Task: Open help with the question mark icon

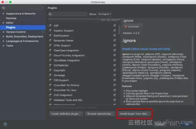Action: pyautogui.click(x=5, y=124)
